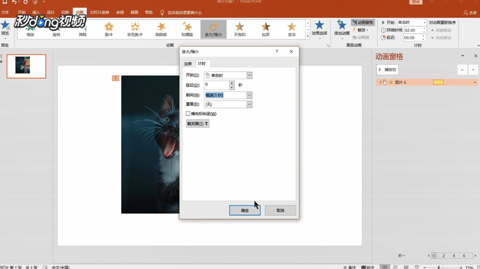
Task: Decrease the 延迟 delay spinner in dialog
Action: click(232, 87)
